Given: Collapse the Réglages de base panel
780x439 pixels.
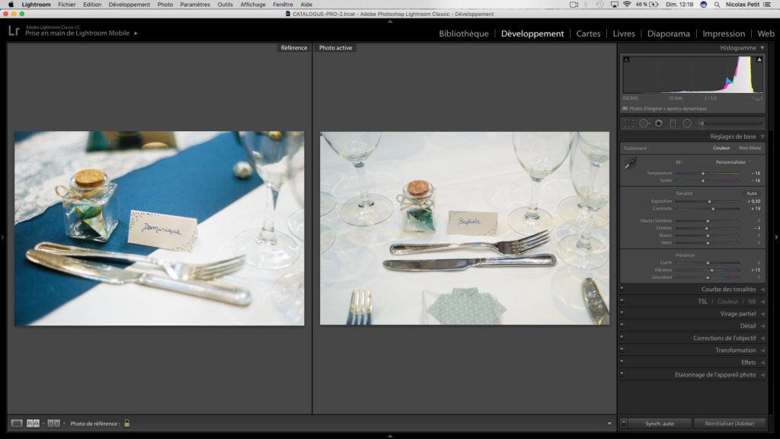Looking at the screenshot, I should click(x=762, y=136).
